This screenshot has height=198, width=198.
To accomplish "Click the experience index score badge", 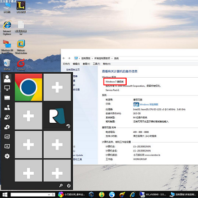I will click(x=136, y=104).
